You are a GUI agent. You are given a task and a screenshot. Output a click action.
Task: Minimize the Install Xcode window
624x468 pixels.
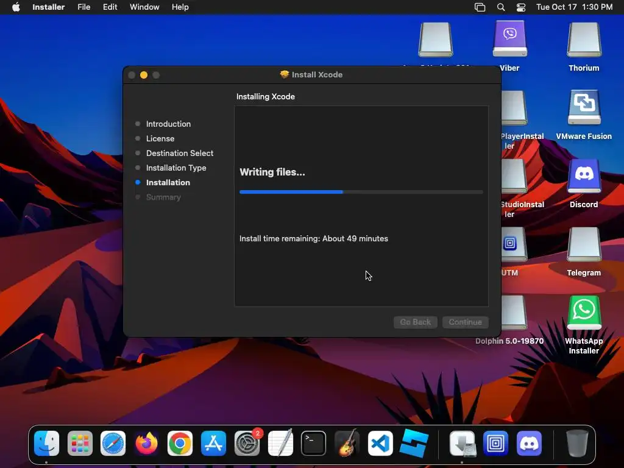tap(144, 75)
